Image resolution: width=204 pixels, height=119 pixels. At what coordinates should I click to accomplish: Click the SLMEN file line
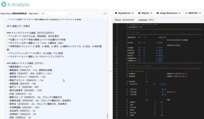point(145,48)
